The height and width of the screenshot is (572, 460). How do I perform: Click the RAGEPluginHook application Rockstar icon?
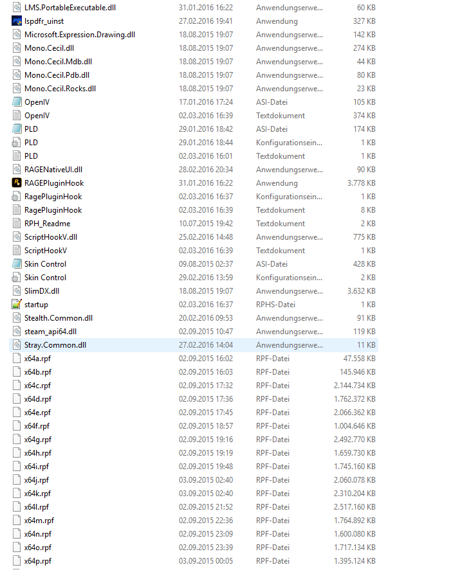pyautogui.click(x=17, y=183)
